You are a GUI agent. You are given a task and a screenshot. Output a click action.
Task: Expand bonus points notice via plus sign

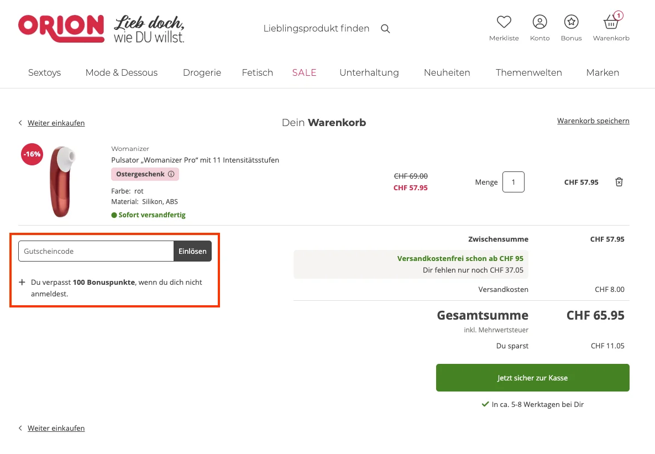[x=22, y=282]
